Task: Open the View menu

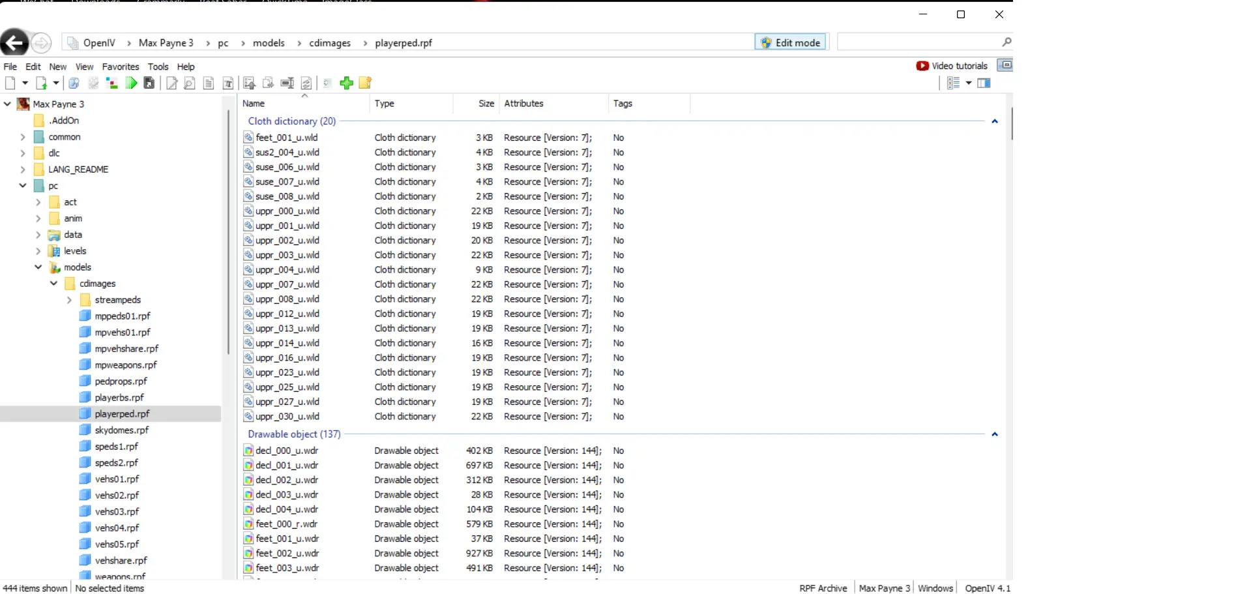Action: tap(85, 67)
